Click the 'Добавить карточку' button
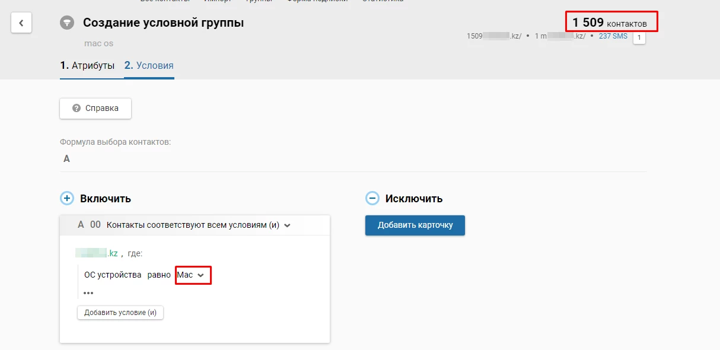Viewport: 720px width, 350px height. pyautogui.click(x=415, y=225)
